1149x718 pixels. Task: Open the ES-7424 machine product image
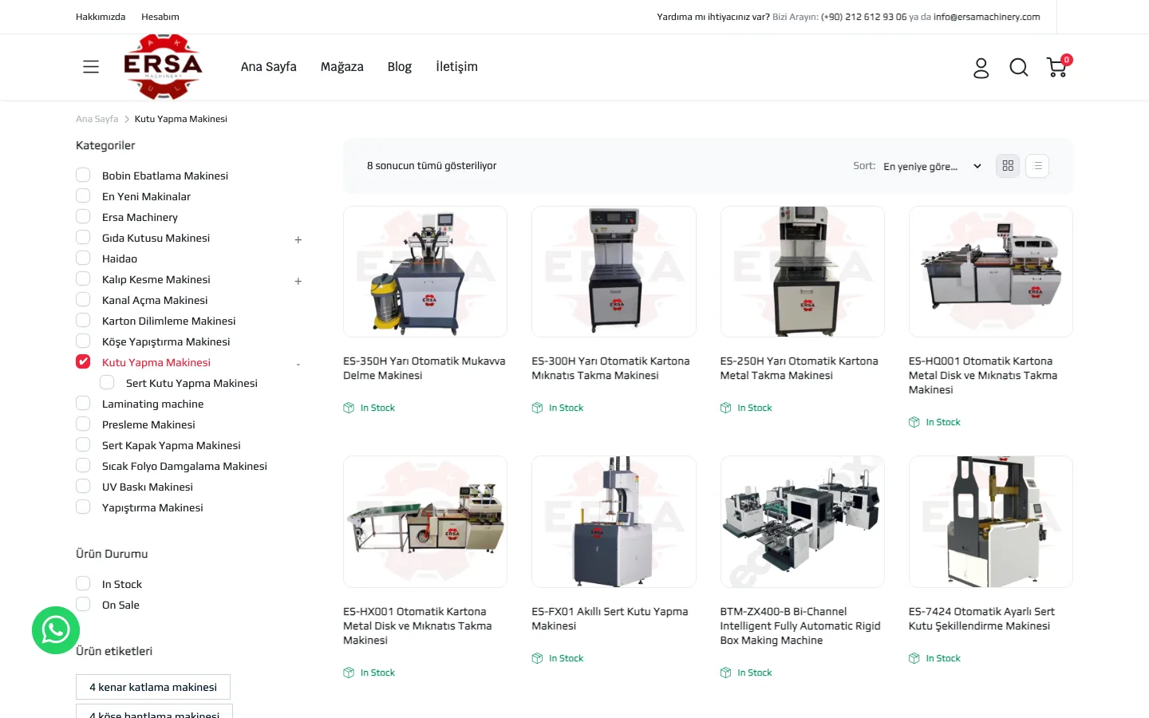[991, 522]
